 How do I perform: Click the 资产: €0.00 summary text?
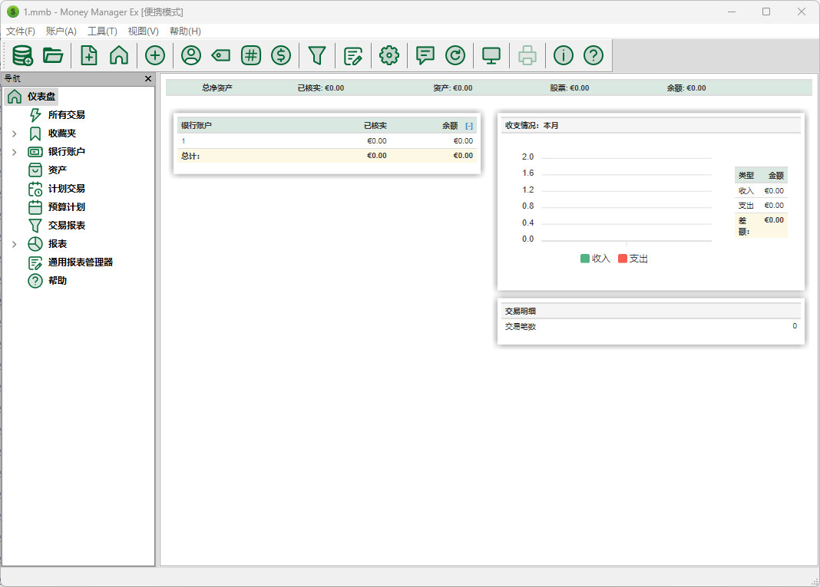(452, 88)
